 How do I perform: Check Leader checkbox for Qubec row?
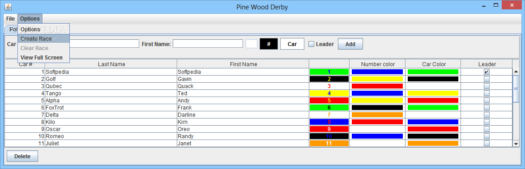pyautogui.click(x=487, y=86)
